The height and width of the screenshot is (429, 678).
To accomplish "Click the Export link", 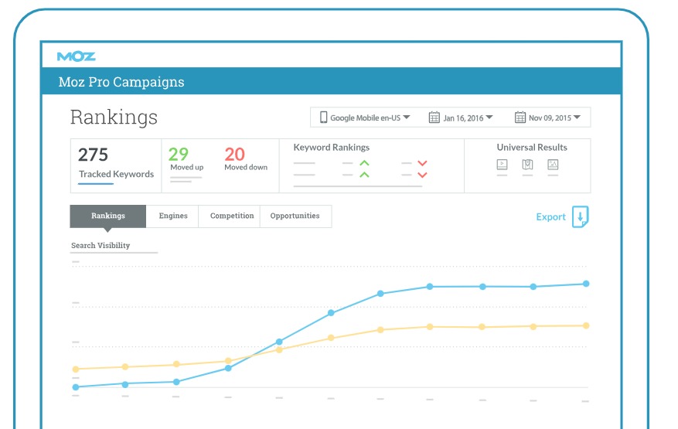I will tap(550, 217).
